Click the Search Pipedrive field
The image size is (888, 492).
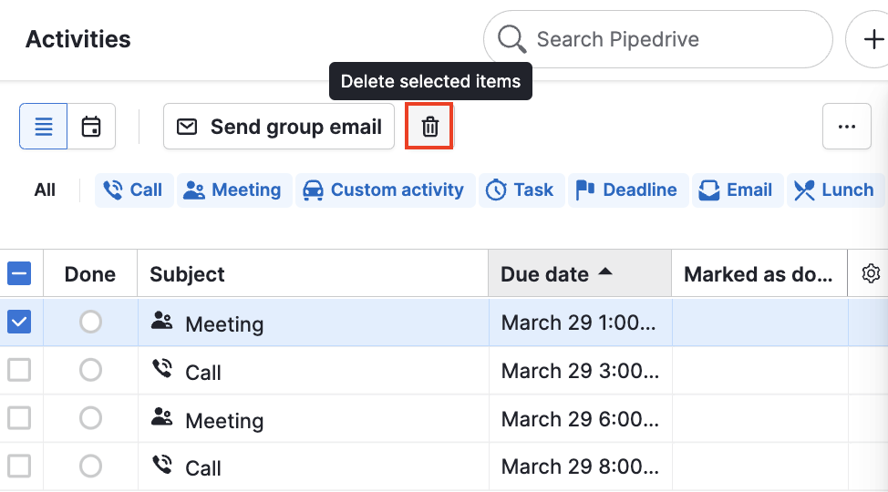[x=656, y=39]
